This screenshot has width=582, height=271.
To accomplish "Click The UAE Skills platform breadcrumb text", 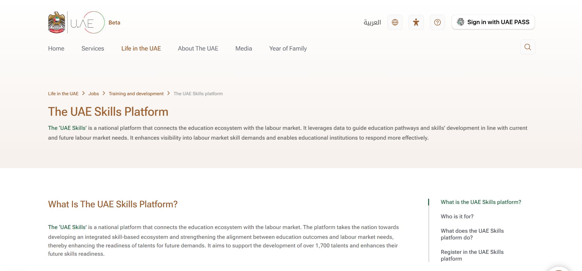I will (x=198, y=94).
